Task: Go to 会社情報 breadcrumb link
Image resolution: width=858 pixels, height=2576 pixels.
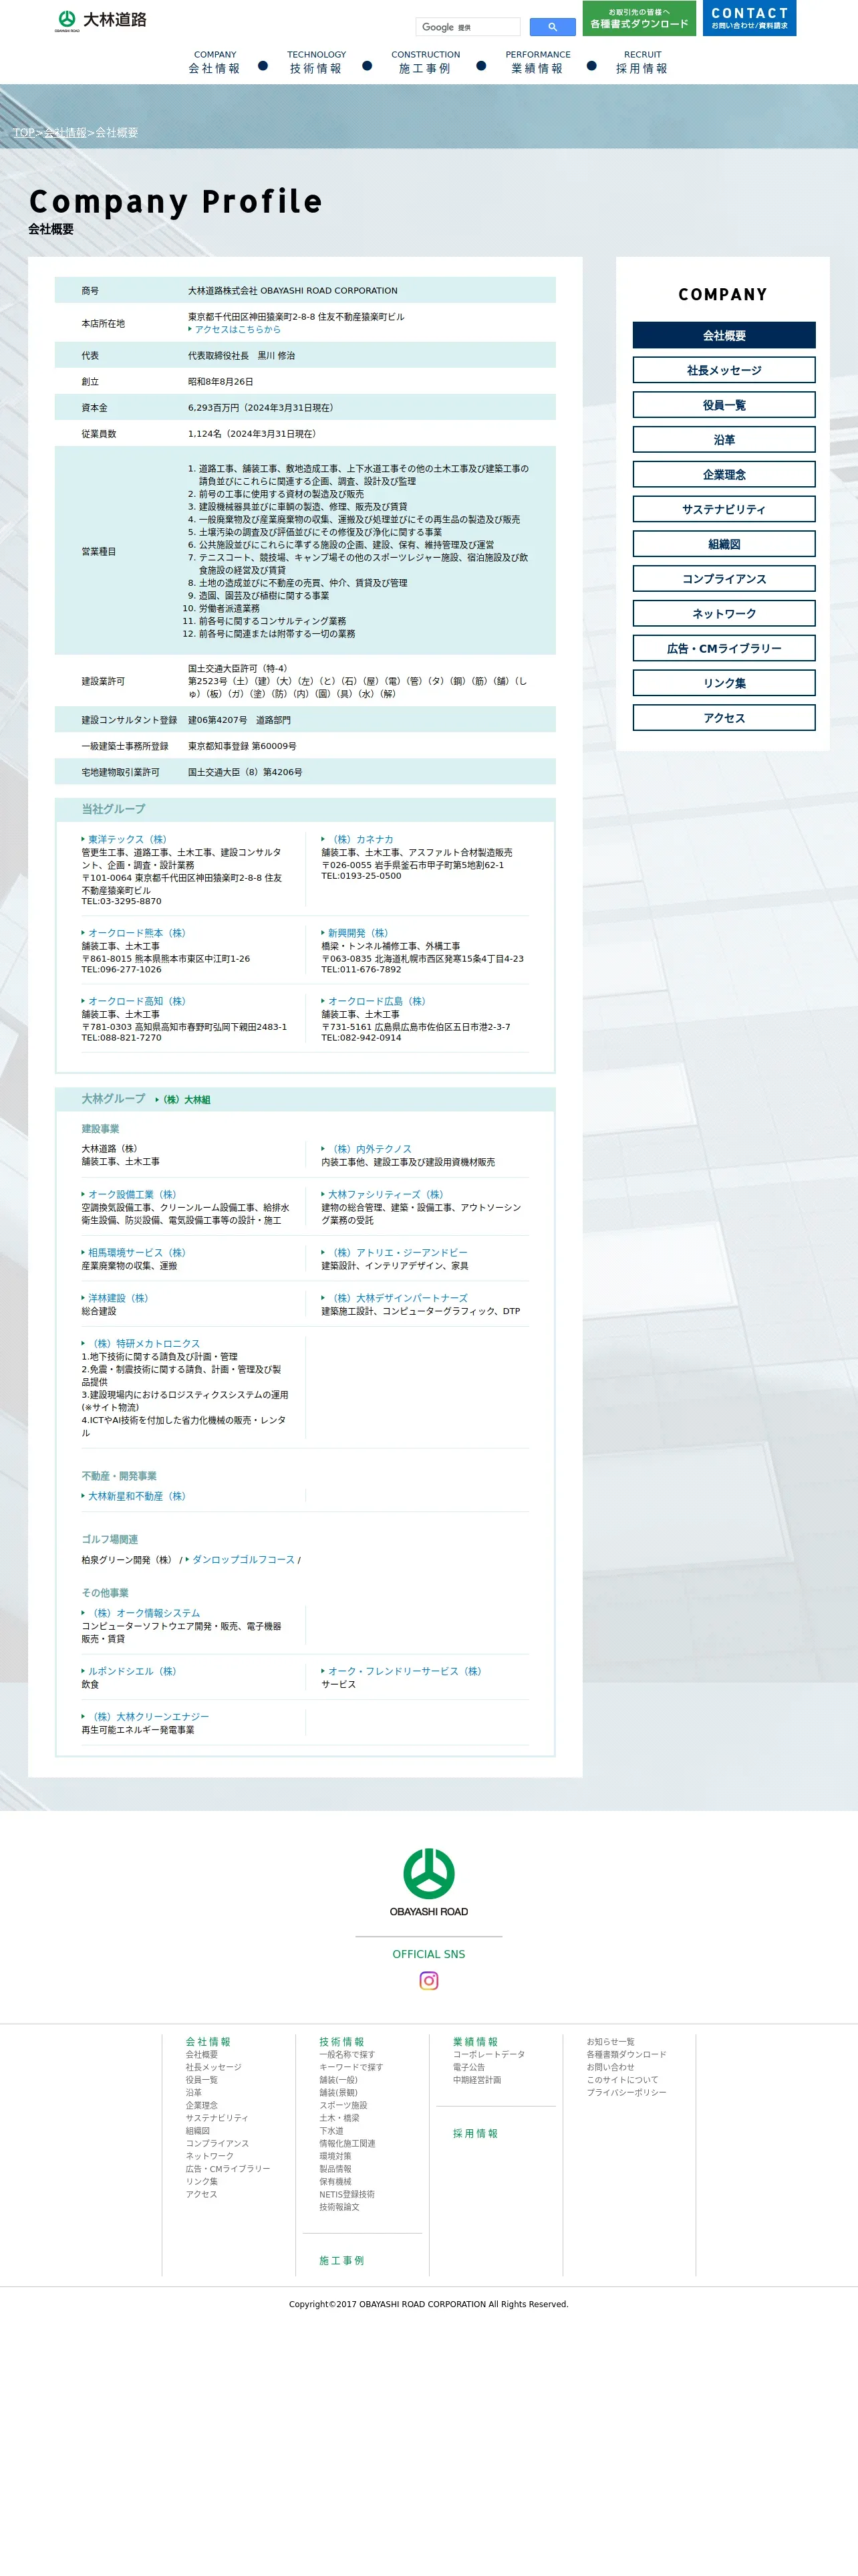Action: point(65,133)
